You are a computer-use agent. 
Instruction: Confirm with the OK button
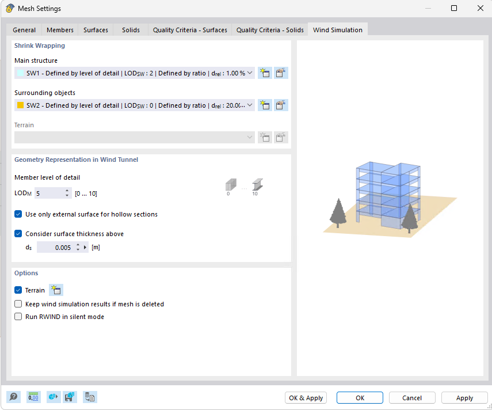(x=360, y=398)
